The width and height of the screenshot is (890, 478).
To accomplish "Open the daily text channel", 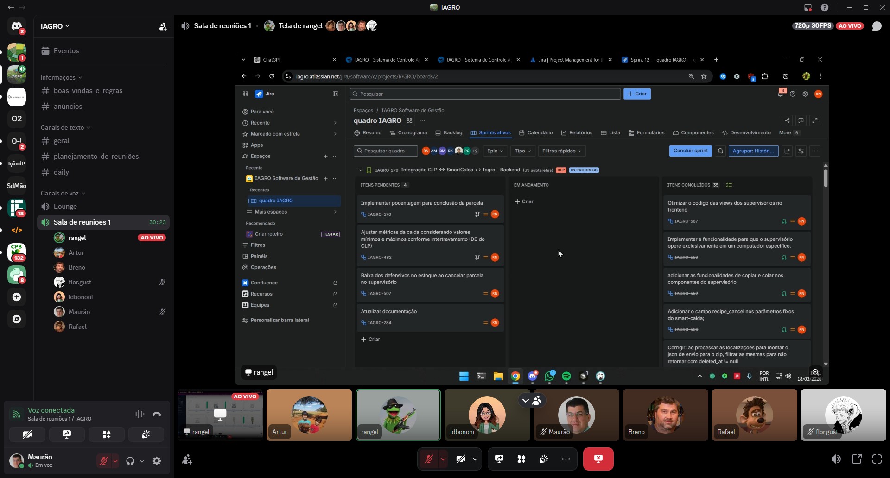I will coord(103,172).
